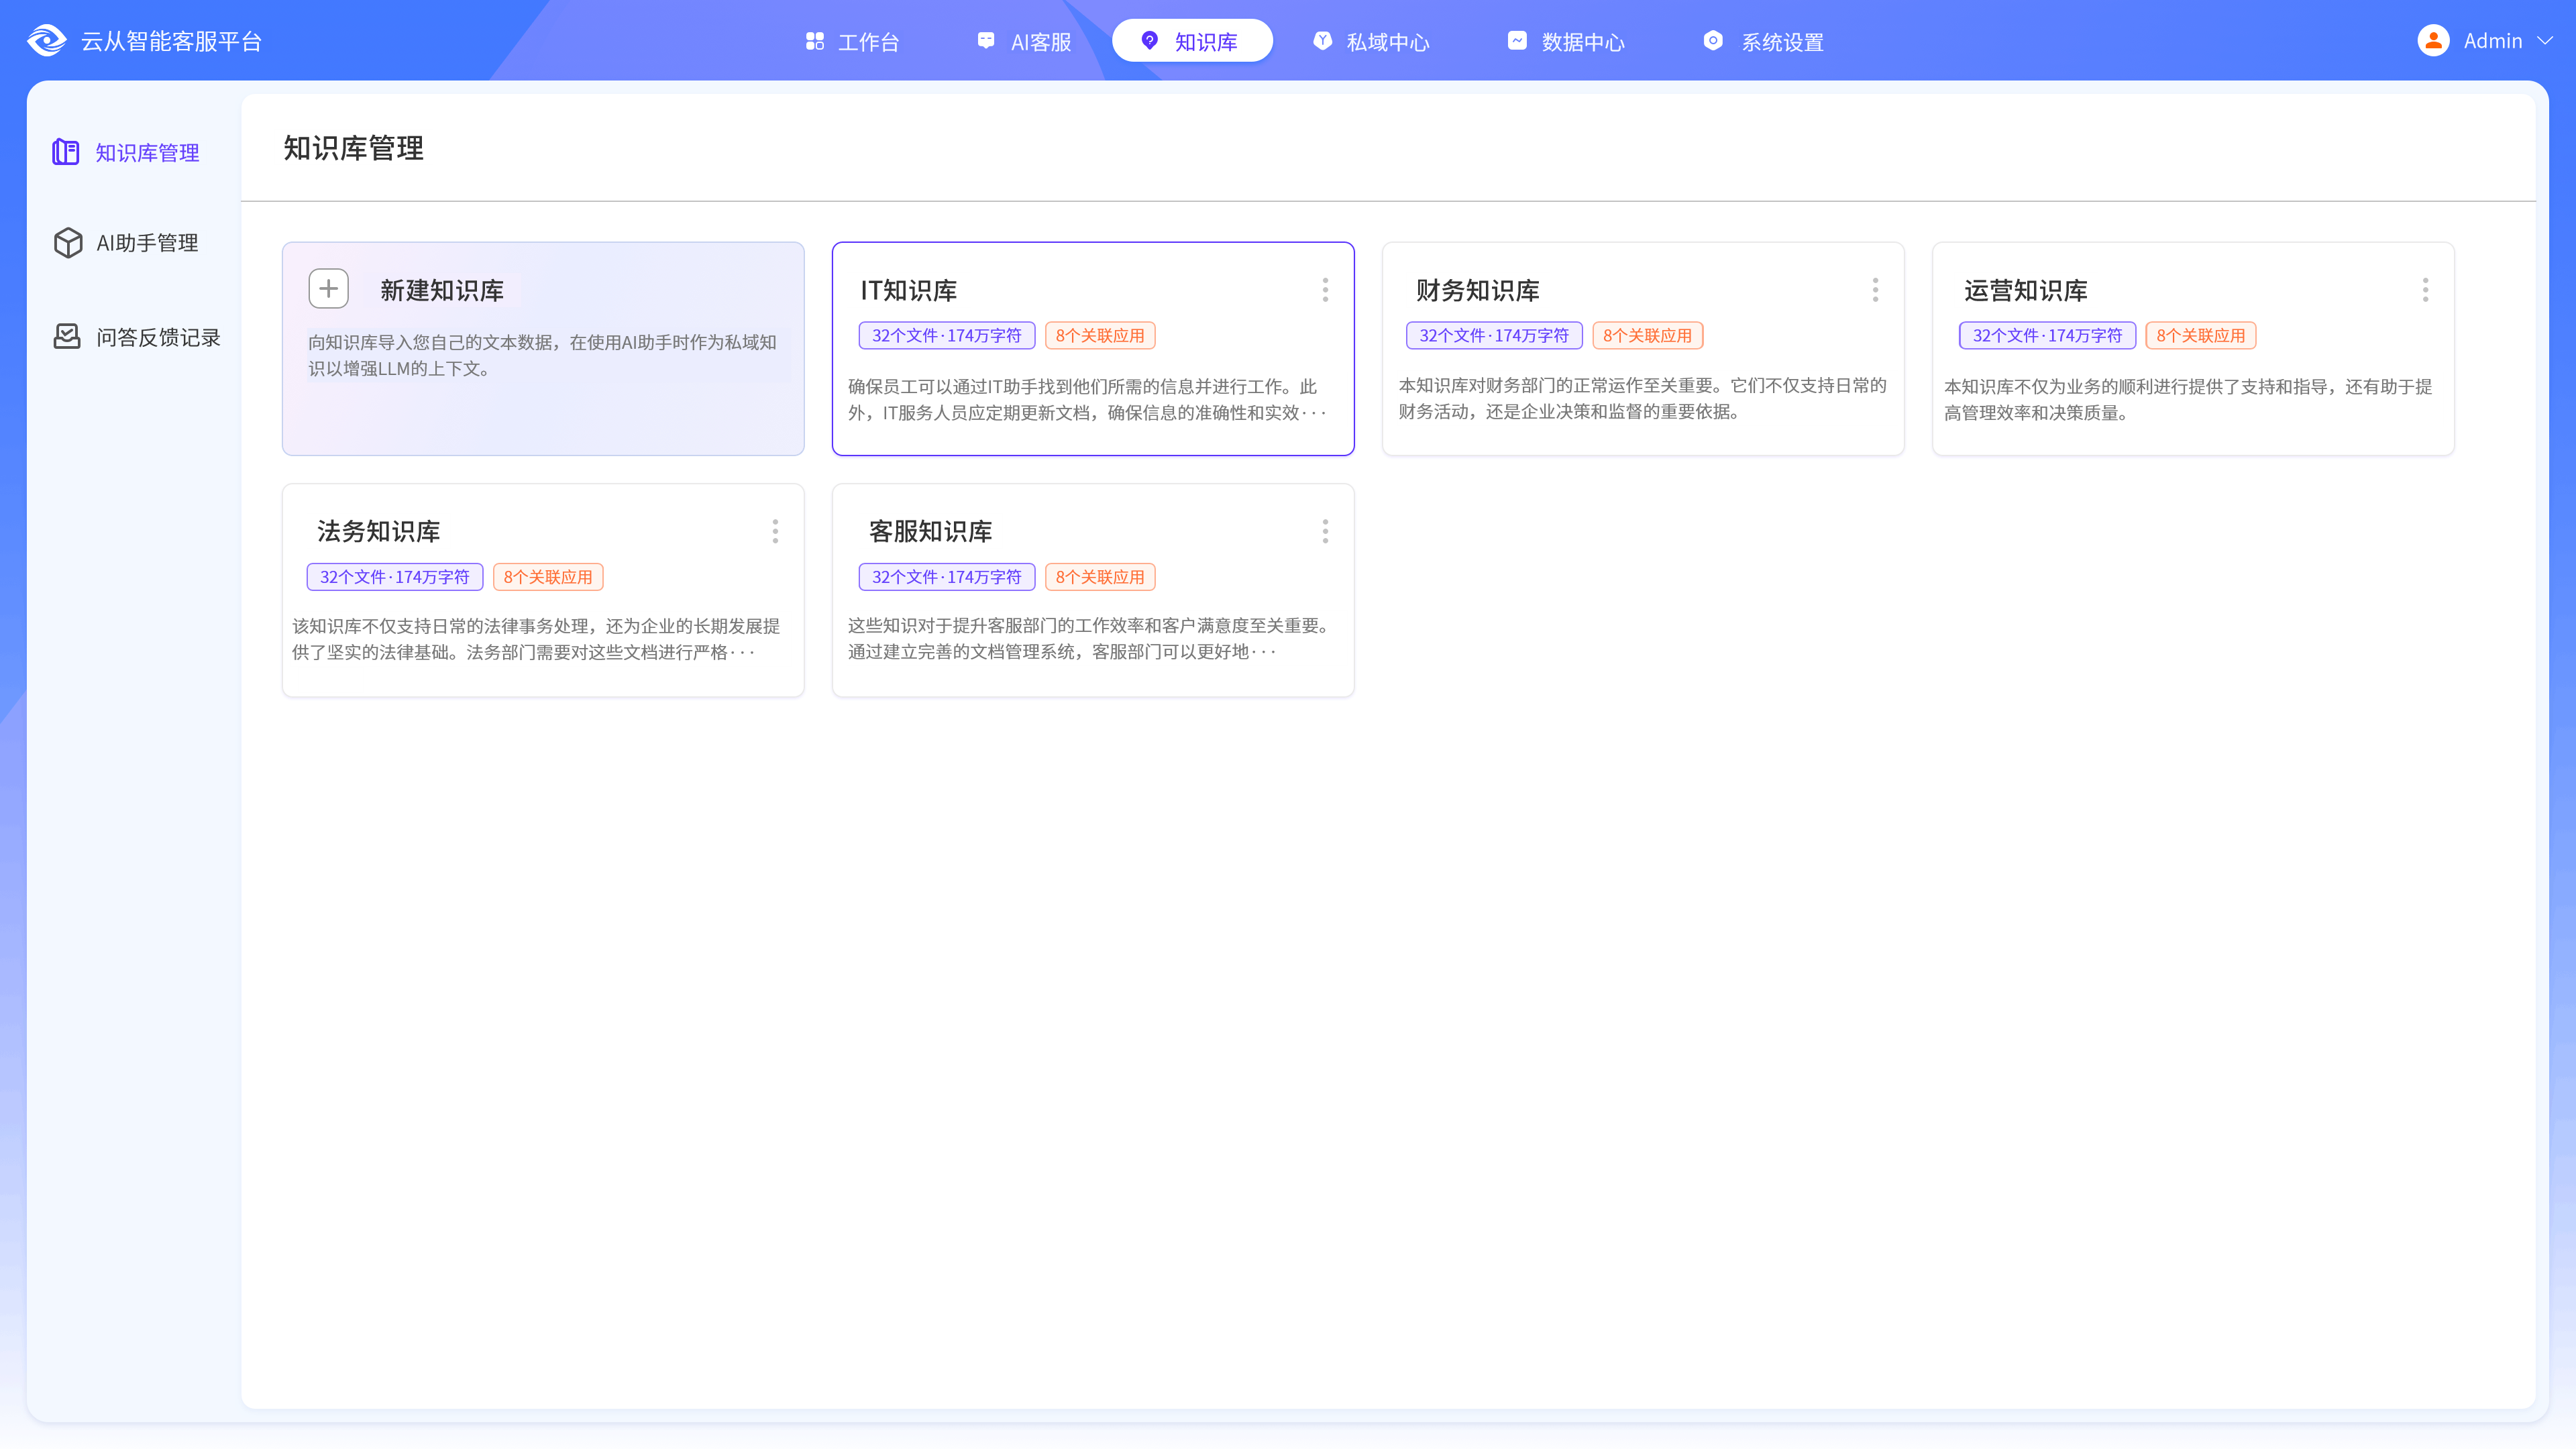This screenshot has height=1449, width=2576.
Task: Open three-dot menu on 法务知识库 card
Action: [775, 531]
